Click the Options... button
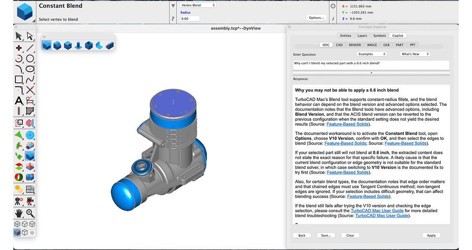 click(x=316, y=18)
